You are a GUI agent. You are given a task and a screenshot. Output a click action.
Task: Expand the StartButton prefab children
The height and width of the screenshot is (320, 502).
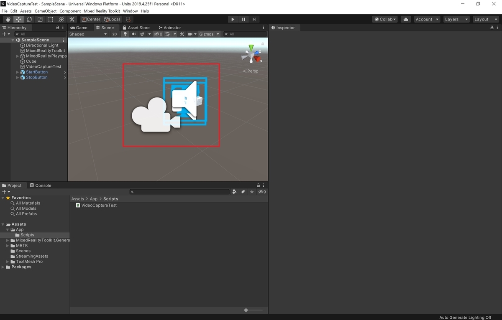18,72
